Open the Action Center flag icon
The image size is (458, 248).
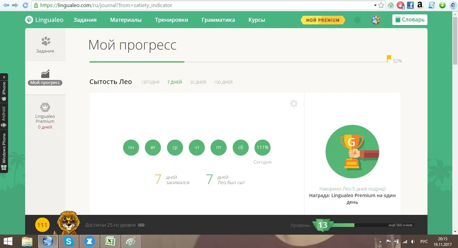(x=389, y=242)
